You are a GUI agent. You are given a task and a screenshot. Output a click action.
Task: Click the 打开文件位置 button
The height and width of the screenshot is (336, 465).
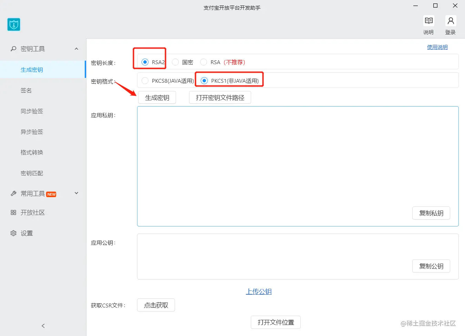point(276,322)
